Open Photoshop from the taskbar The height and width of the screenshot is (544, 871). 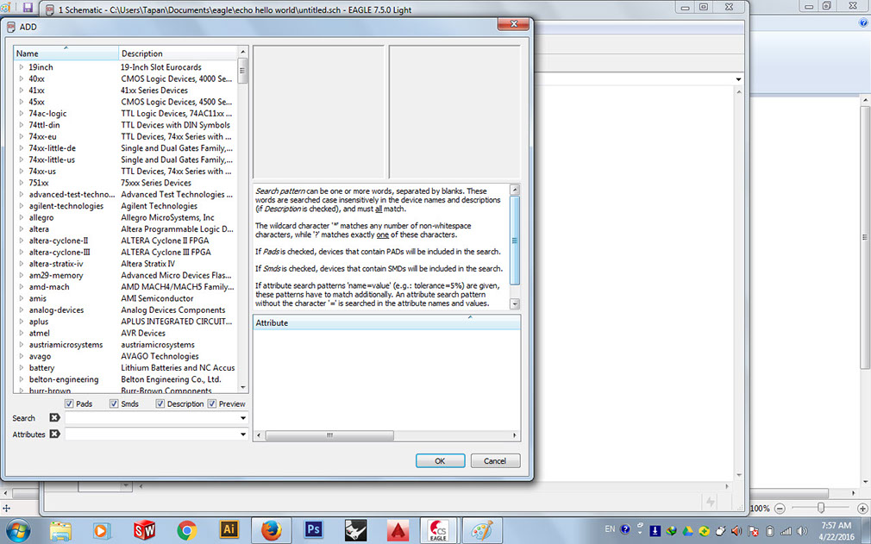coord(314,529)
